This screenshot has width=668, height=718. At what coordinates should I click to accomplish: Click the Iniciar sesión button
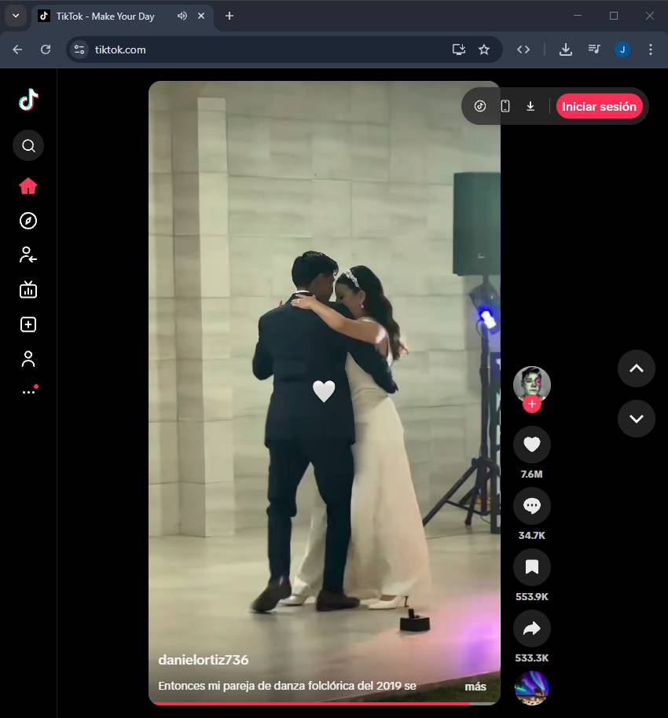(599, 106)
